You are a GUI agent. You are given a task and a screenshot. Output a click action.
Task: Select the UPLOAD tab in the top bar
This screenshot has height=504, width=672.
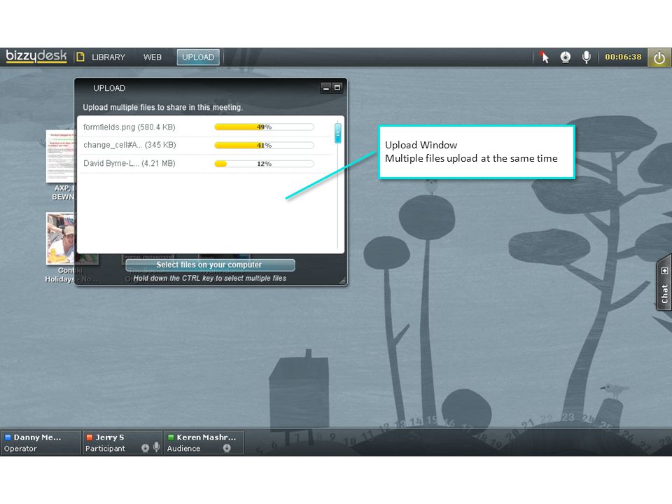pyautogui.click(x=198, y=57)
